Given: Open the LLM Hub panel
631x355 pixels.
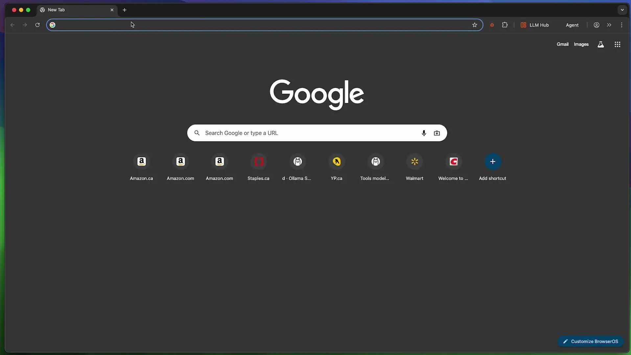Looking at the screenshot, I should click(x=535, y=25).
